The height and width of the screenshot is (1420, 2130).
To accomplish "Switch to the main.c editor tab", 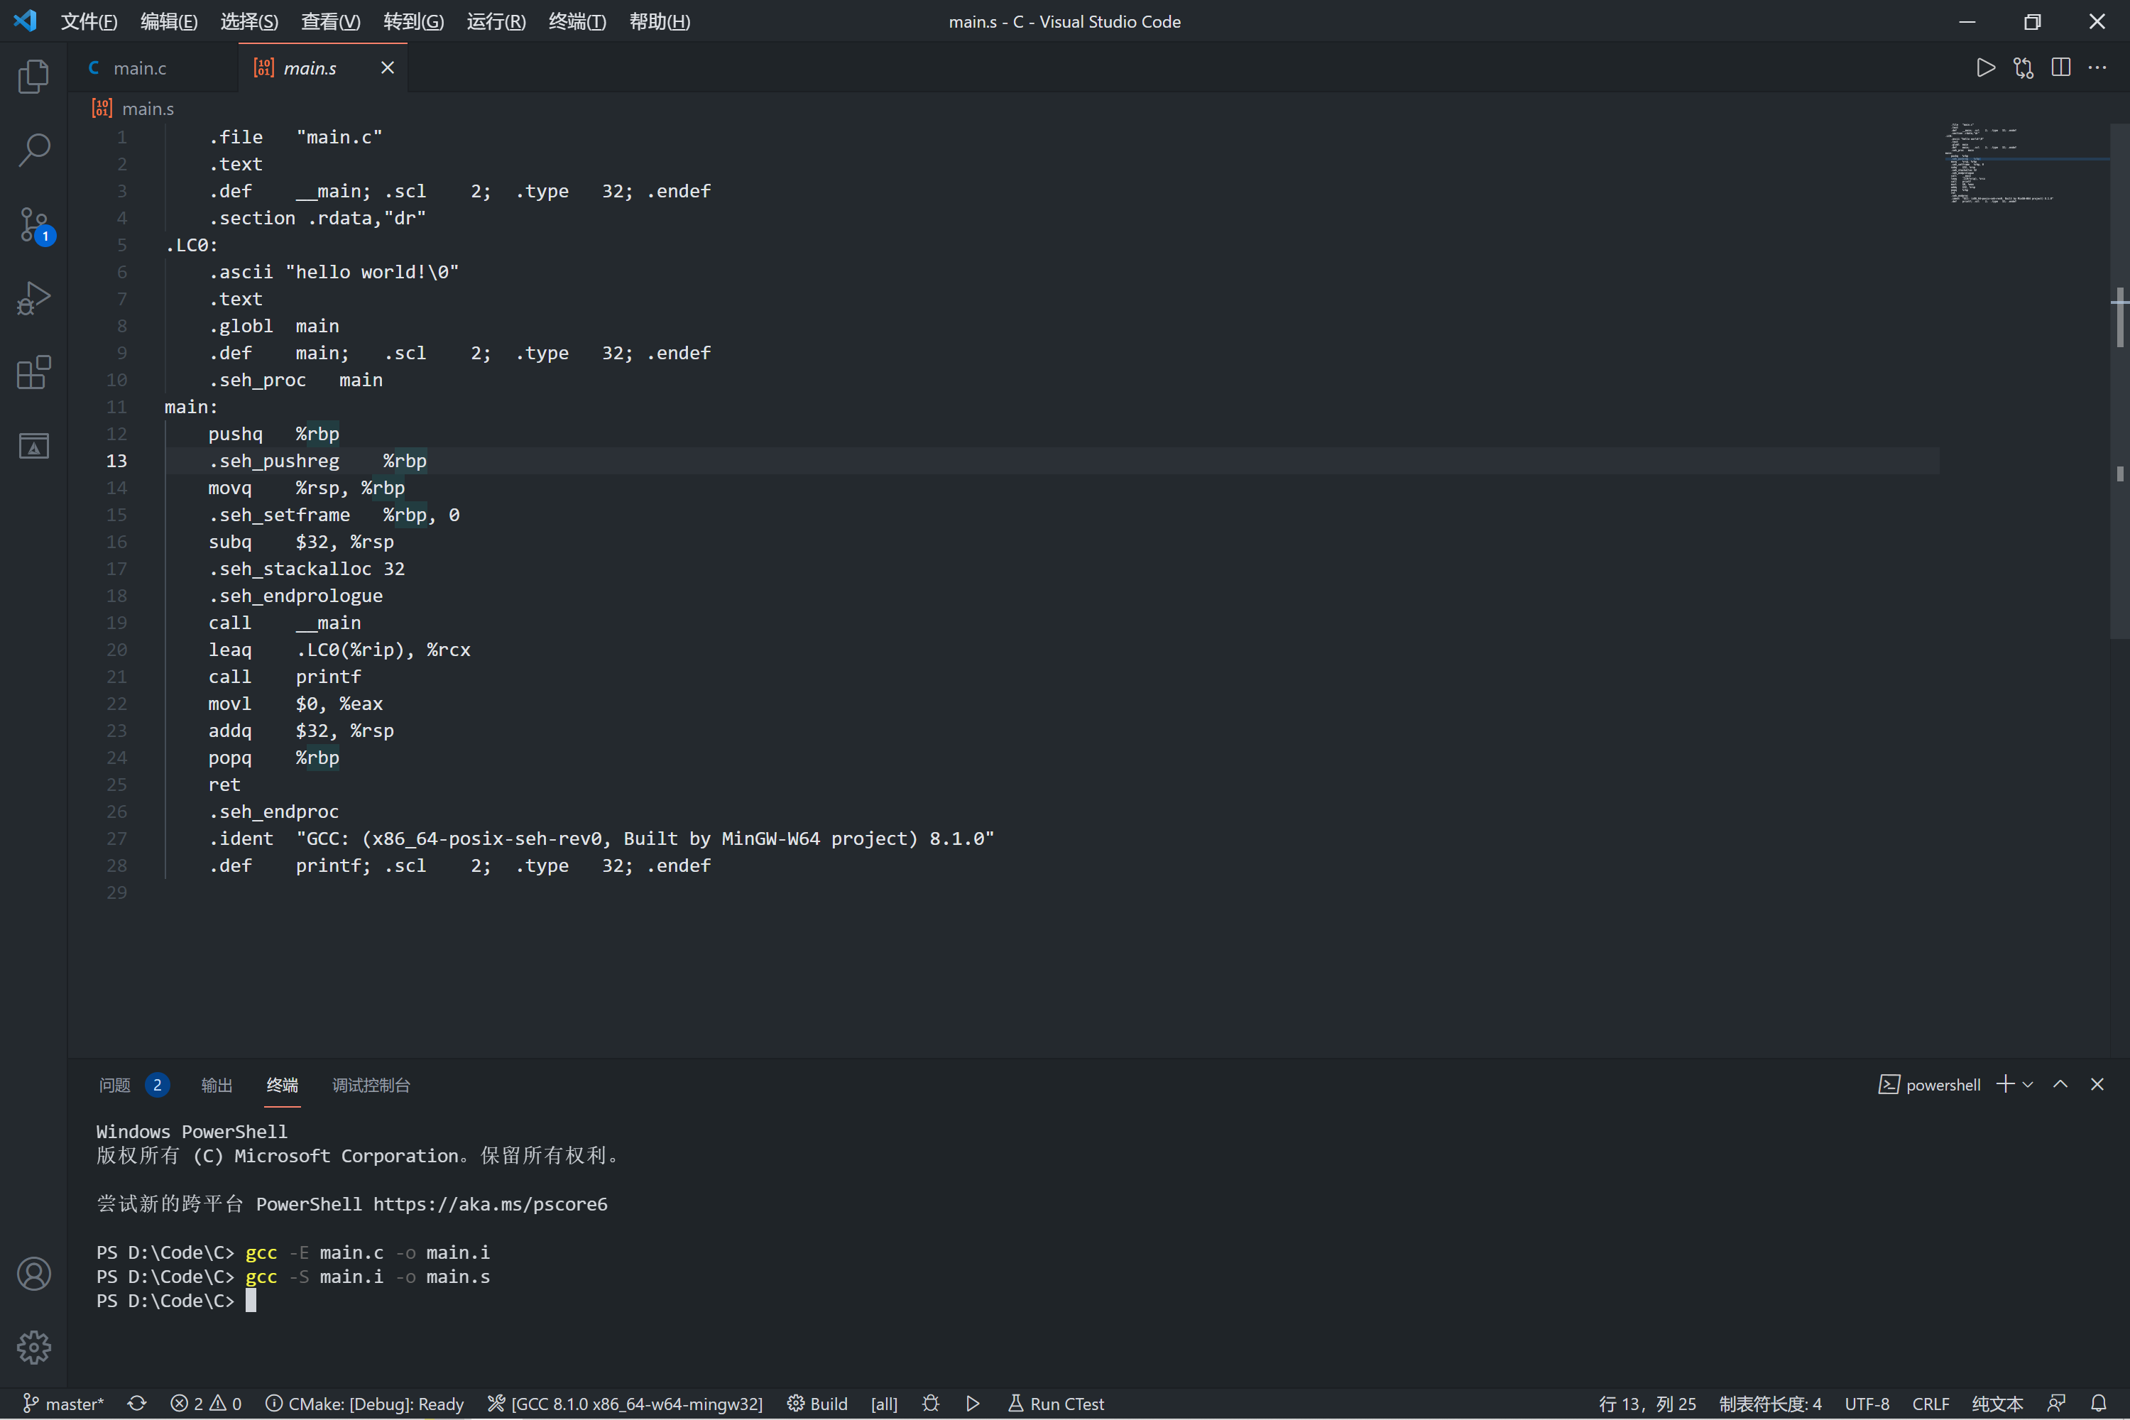I will [141, 68].
